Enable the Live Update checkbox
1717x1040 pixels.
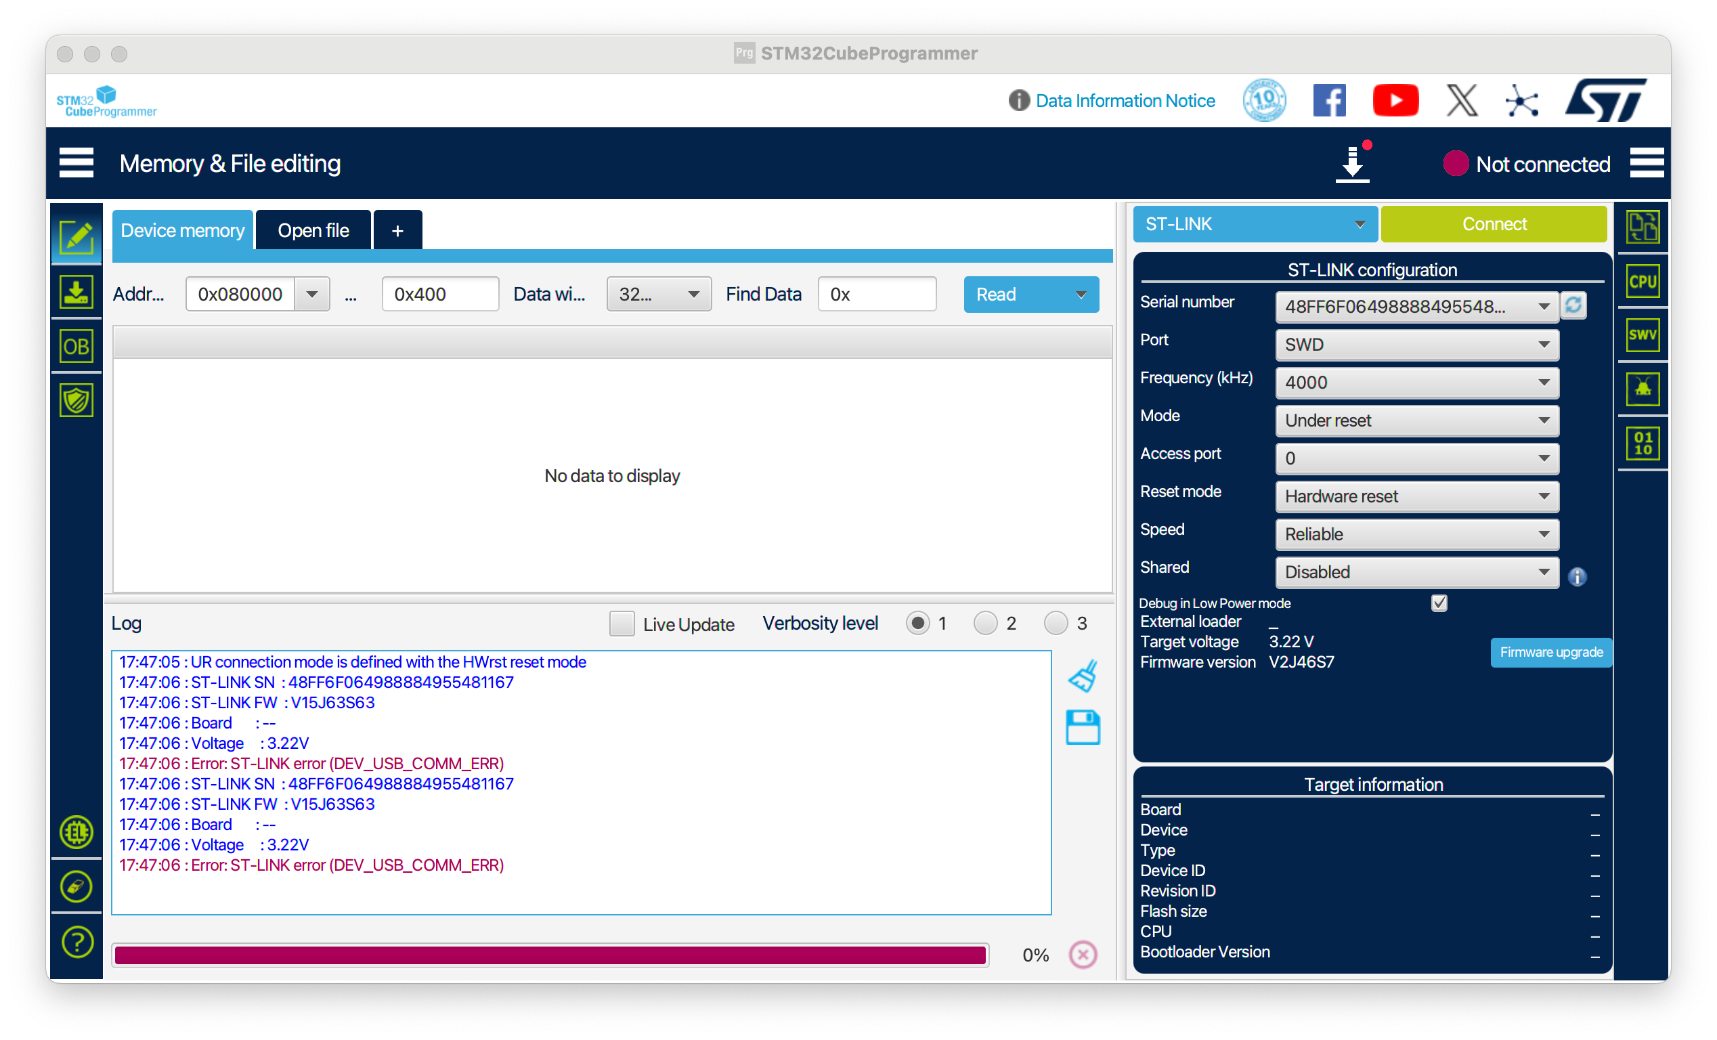click(622, 623)
